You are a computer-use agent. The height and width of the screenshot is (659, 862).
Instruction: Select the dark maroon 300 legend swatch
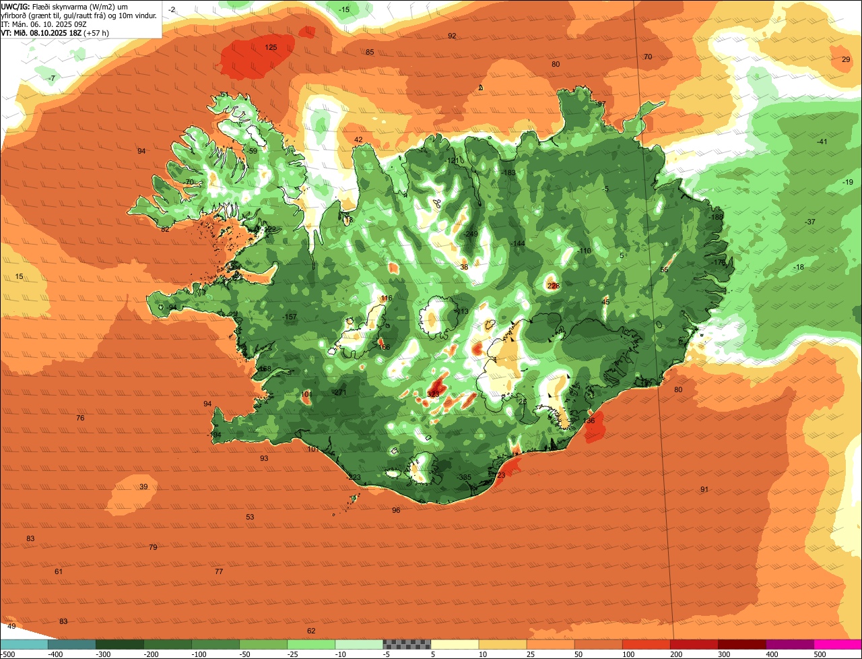(x=742, y=644)
